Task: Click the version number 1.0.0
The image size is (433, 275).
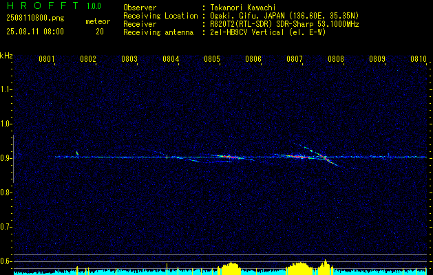Action: coord(94,6)
